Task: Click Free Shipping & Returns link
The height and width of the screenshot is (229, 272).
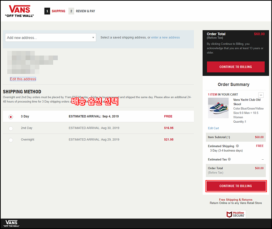Action: [x=236, y=200]
